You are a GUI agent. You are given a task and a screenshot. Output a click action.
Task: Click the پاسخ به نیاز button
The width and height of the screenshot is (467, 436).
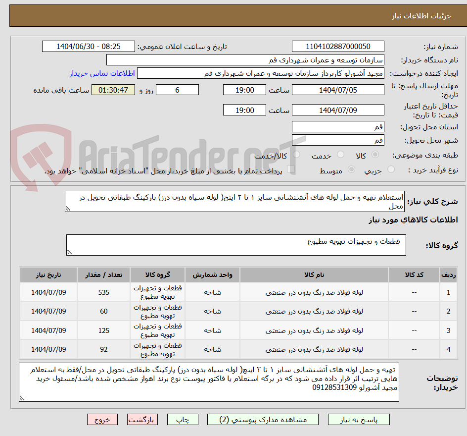pos(358,419)
